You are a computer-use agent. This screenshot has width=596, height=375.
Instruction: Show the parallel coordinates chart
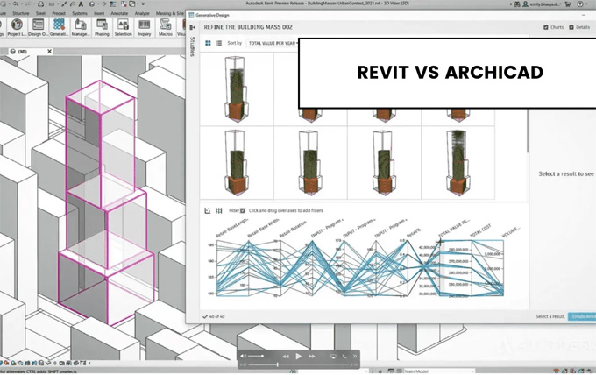coord(218,210)
